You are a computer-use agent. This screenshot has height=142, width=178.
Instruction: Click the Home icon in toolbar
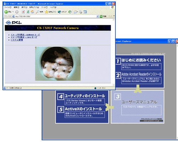tap(32, 12)
